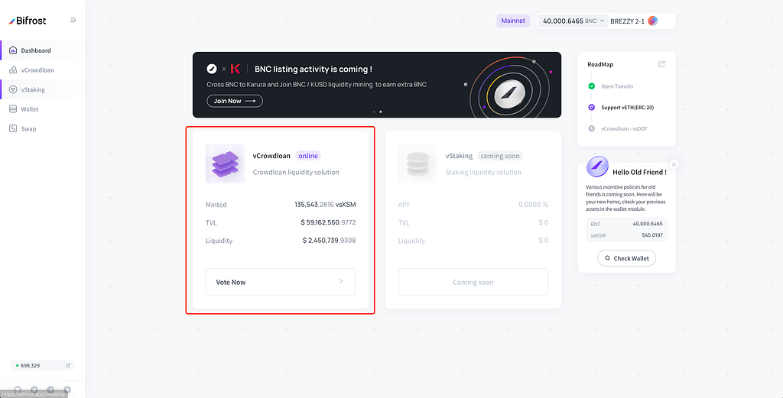Click the account avatar next to BREZZY 2-1
Image resolution: width=783 pixels, height=398 pixels.
click(x=653, y=21)
